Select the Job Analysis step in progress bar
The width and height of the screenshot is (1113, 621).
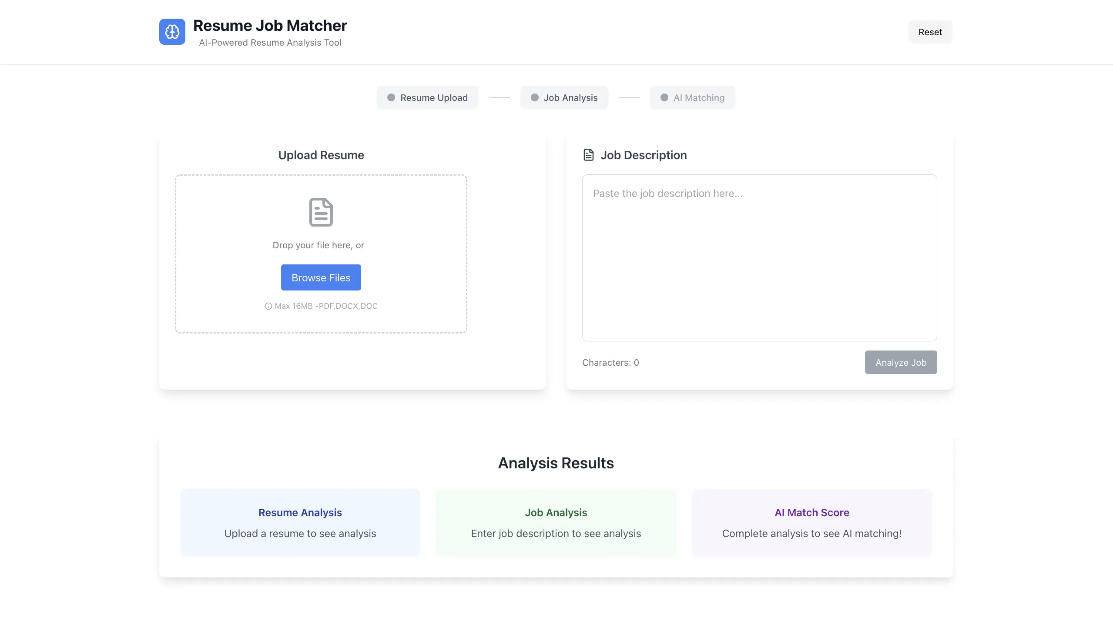(564, 97)
